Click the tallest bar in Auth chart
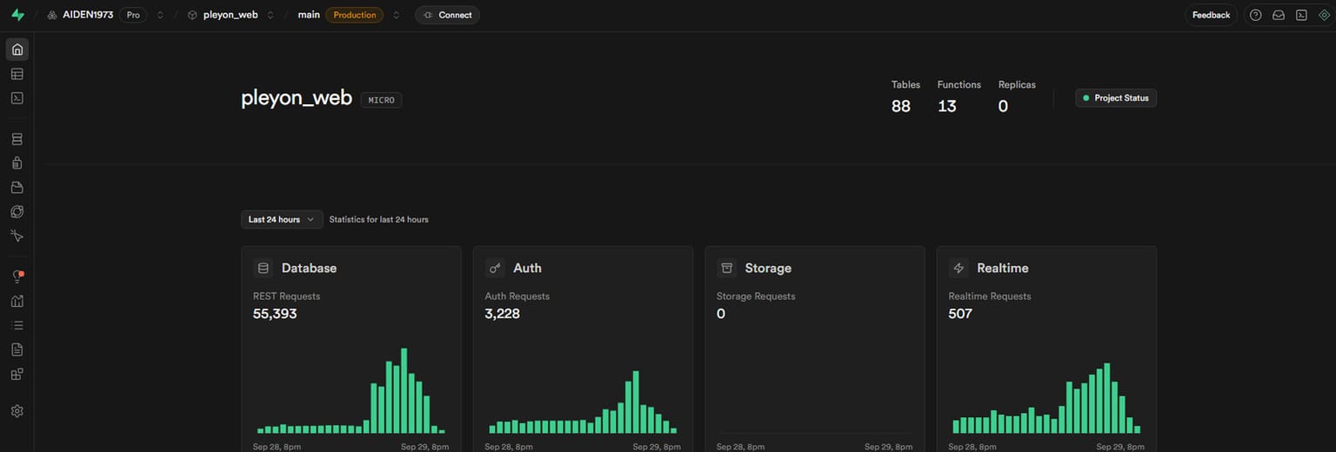Viewport: 1336px width, 452px height. 636,402
